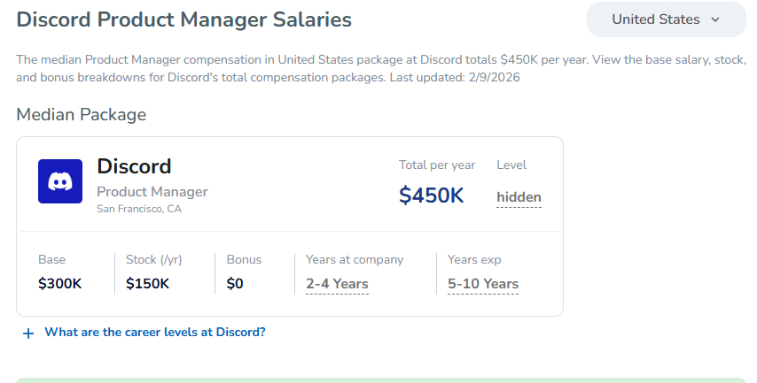Viewport: 757px width, 383px height.
Task: Click the San Francisco, CA location text
Action: pyautogui.click(x=138, y=209)
